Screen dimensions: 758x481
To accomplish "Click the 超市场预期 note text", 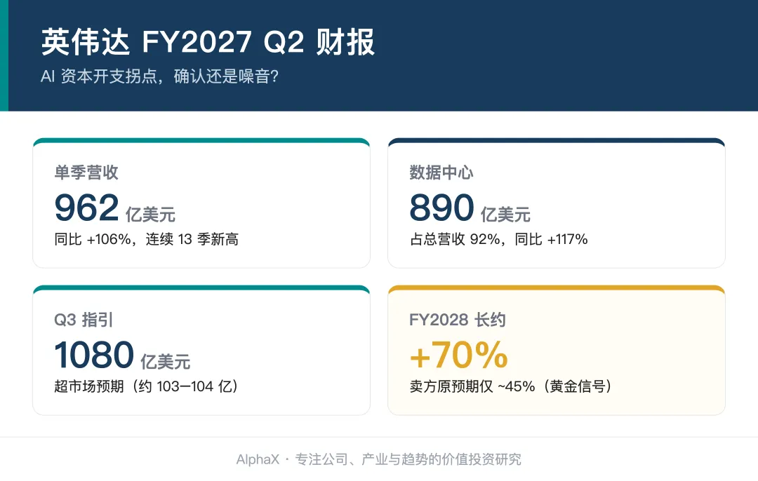I will 147,386.
